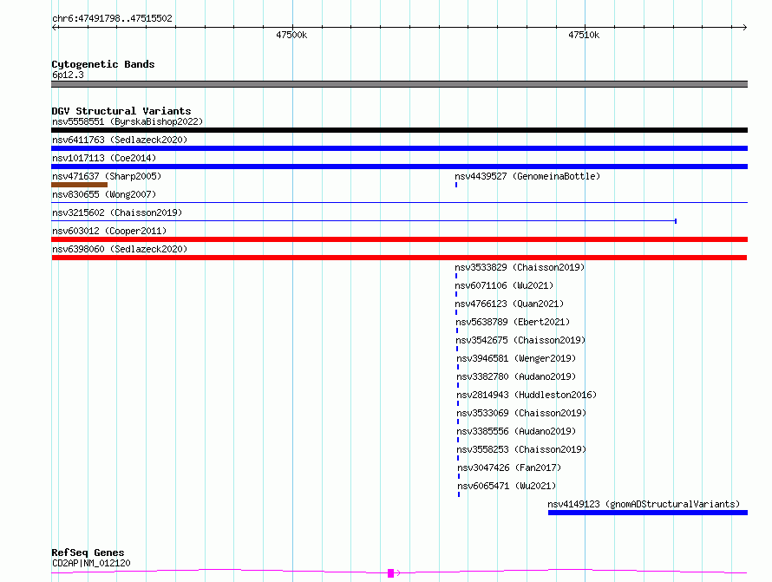
Task: Open nsv5638789 (Ebert2021) variant label
Action: coord(513,322)
